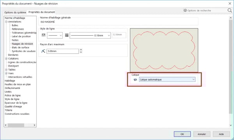Click the line thickness icon
The height and width of the screenshot is (140, 234).
pyautogui.click(x=67, y=35)
